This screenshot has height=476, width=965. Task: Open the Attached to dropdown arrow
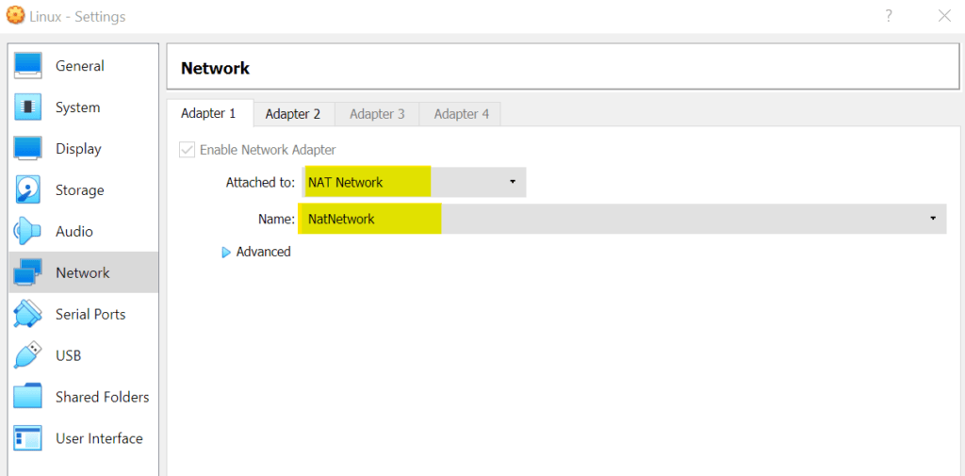coord(512,182)
